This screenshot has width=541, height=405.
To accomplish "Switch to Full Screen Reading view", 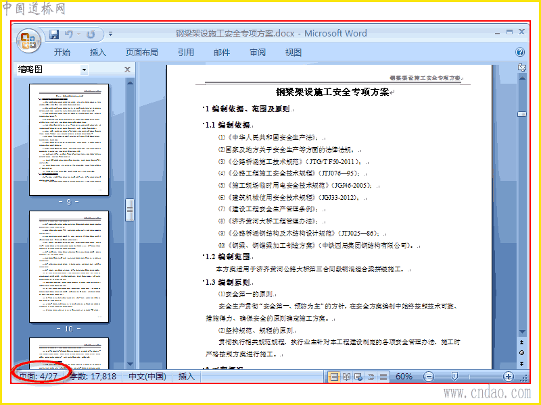I will [346, 377].
